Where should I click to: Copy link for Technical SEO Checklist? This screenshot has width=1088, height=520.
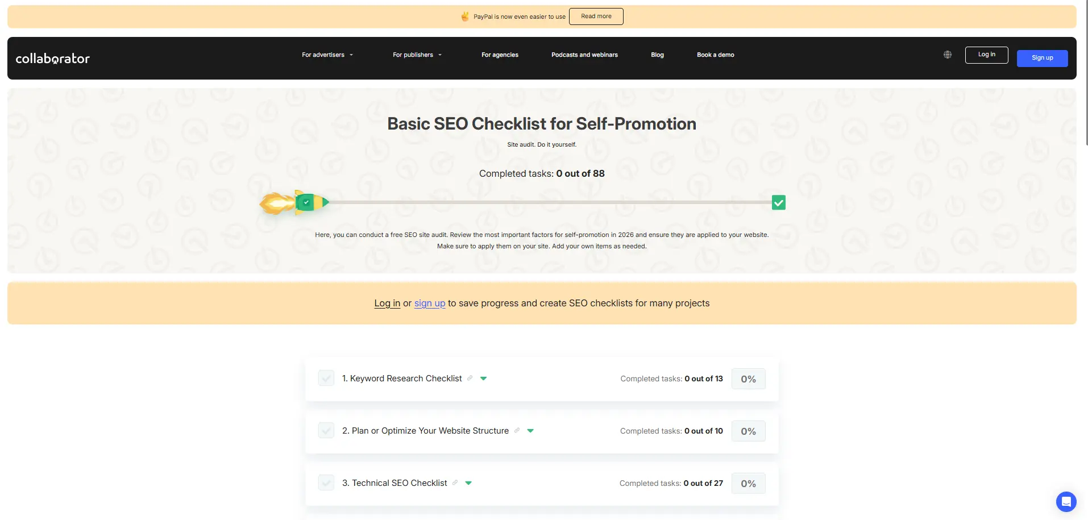455,482
